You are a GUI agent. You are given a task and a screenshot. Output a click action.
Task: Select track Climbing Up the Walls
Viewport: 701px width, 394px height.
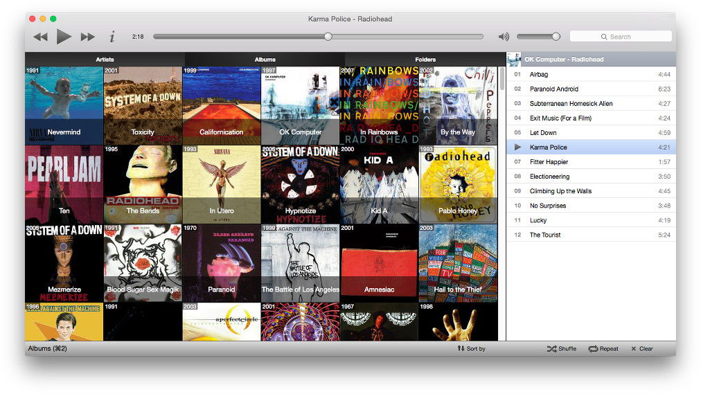591,190
